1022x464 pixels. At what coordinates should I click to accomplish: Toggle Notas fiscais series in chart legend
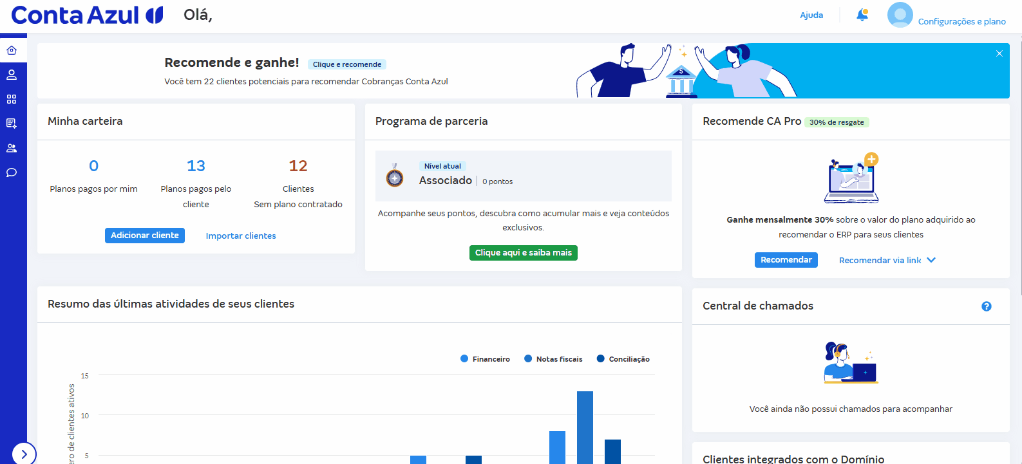553,359
